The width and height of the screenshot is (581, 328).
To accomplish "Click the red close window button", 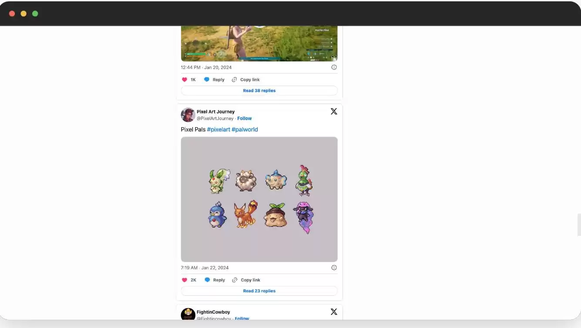I will [12, 13].
